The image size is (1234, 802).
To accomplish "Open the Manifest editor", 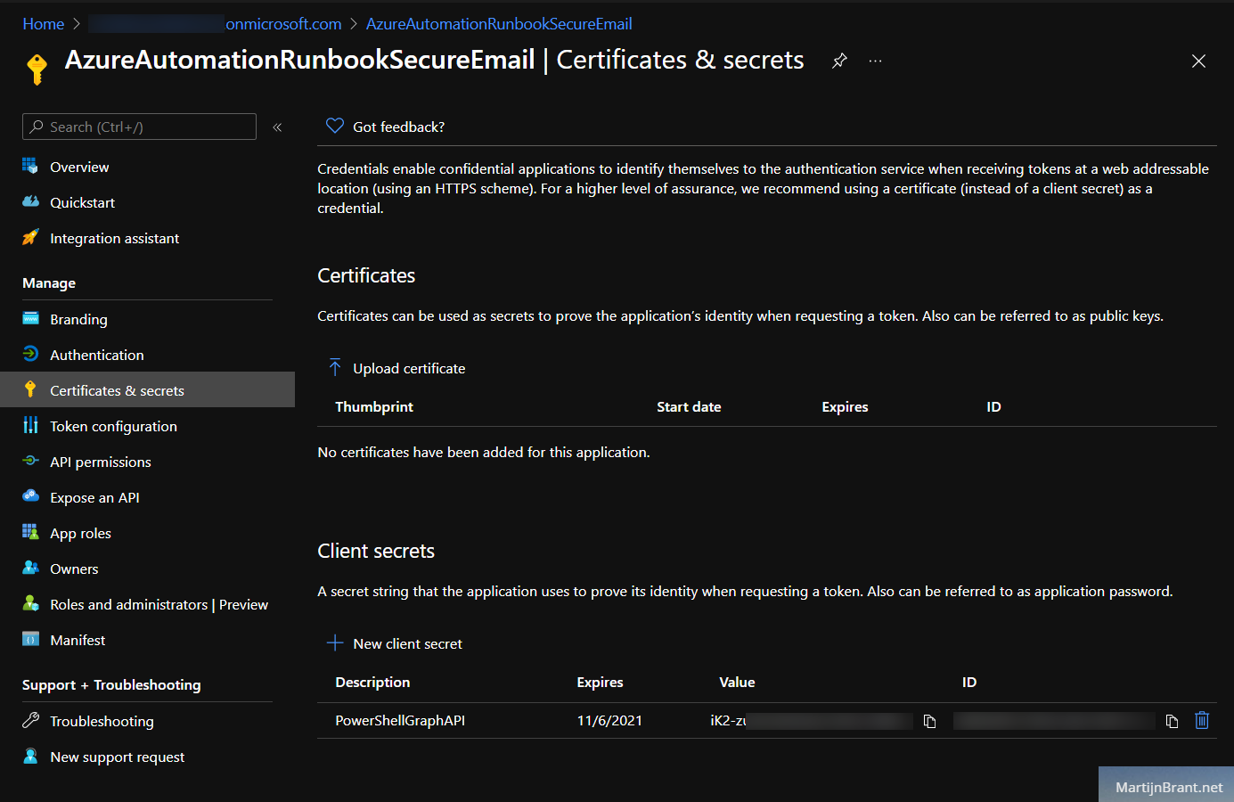I will tap(78, 640).
